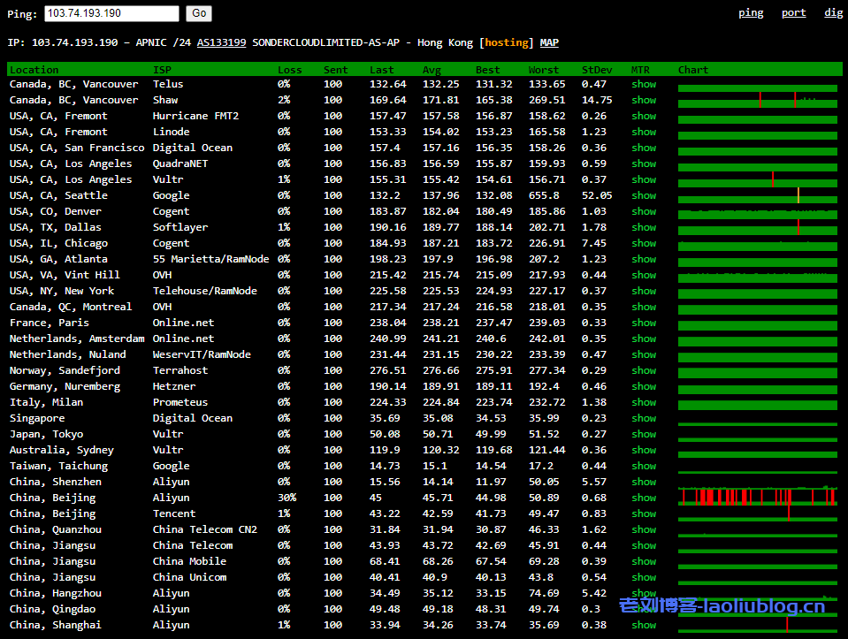Show MTR for Singapore Digital Ocean row
Viewport: 848px width, 639px height.
coord(644,419)
